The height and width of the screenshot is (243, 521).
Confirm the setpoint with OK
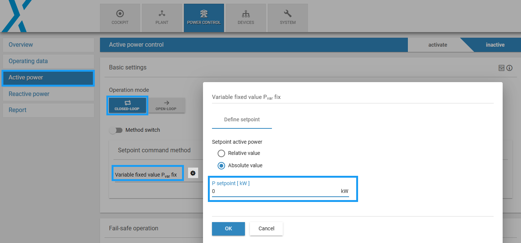pos(228,229)
